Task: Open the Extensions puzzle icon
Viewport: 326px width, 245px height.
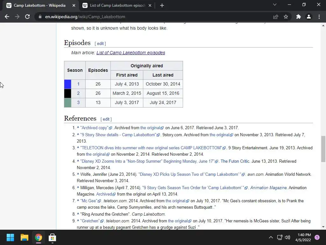Action: pyautogui.click(x=299, y=17)
